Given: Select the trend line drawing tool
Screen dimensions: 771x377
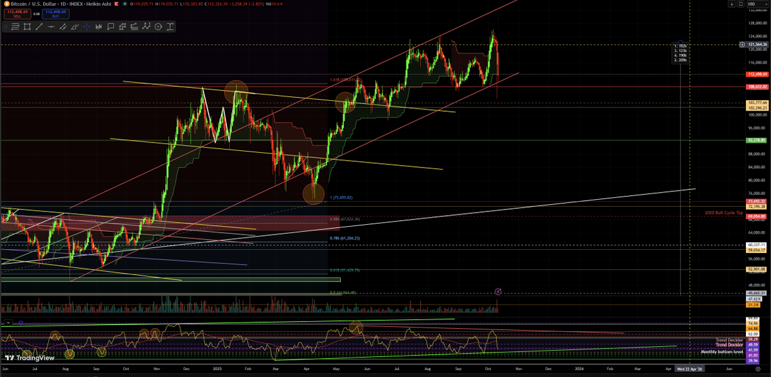Looking at the screenshot, I should coord(39,26).
